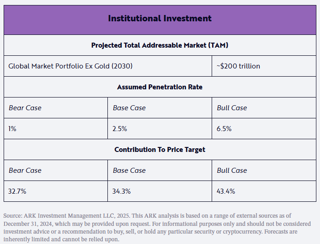Screen dimensions: 320x244
Task: Click Bear Case label under Contribution To Price Target
Action: [25, 171]
